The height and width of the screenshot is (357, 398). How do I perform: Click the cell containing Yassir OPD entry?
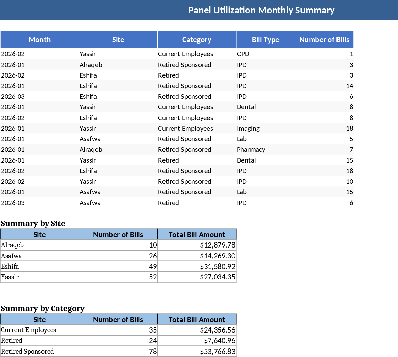point(242,54)
